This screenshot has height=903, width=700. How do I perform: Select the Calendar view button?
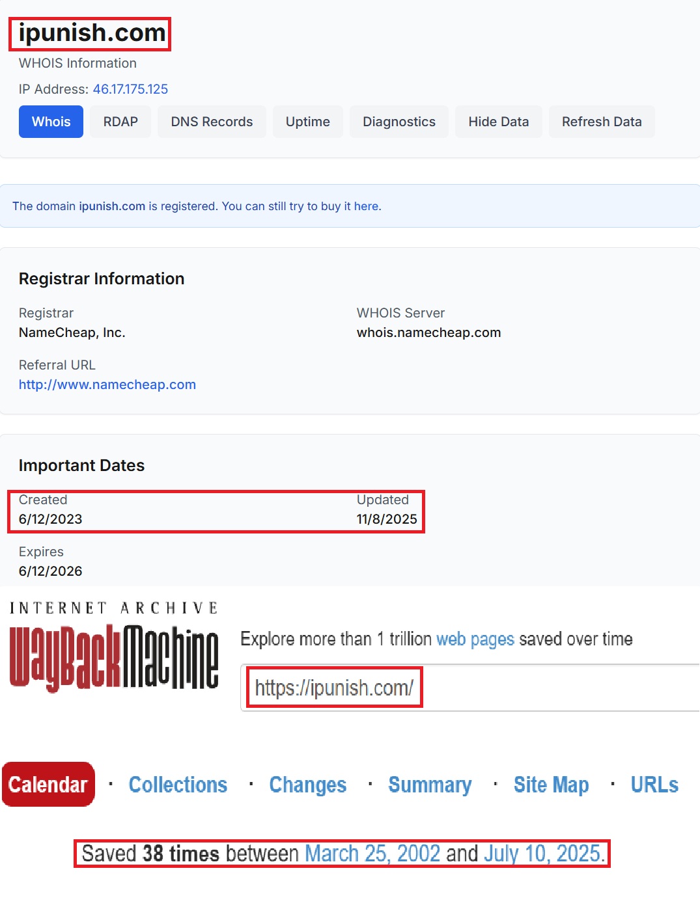click(48, 785)
